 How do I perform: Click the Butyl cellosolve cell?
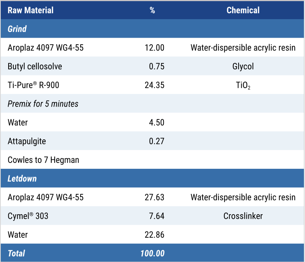[35, 67]
